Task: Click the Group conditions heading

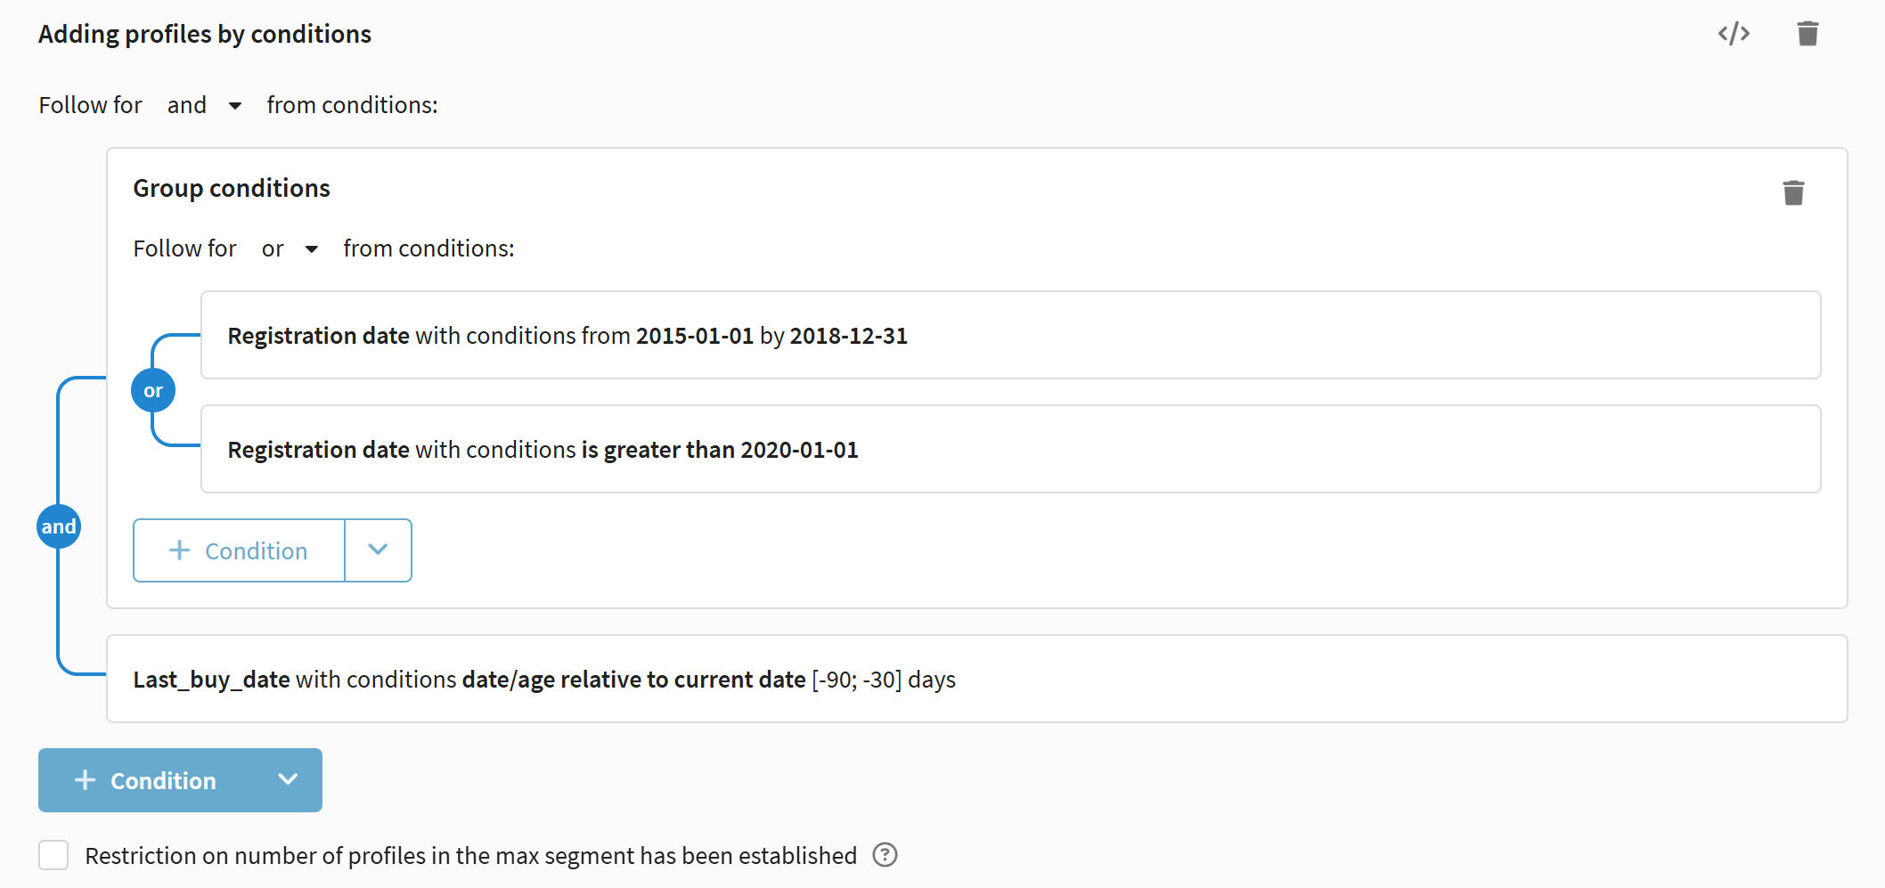Action: tap(232, 189)
